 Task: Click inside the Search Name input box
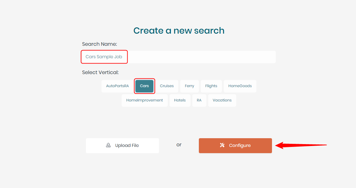point(178,57)
